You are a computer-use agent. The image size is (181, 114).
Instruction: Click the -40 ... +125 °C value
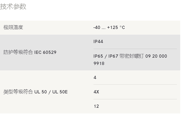coord(109,28)
